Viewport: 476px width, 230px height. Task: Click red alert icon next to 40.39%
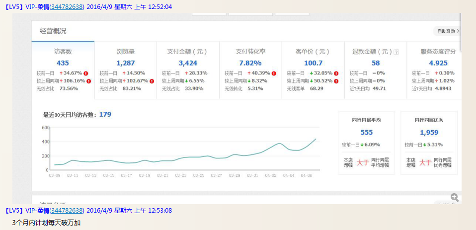273,73
